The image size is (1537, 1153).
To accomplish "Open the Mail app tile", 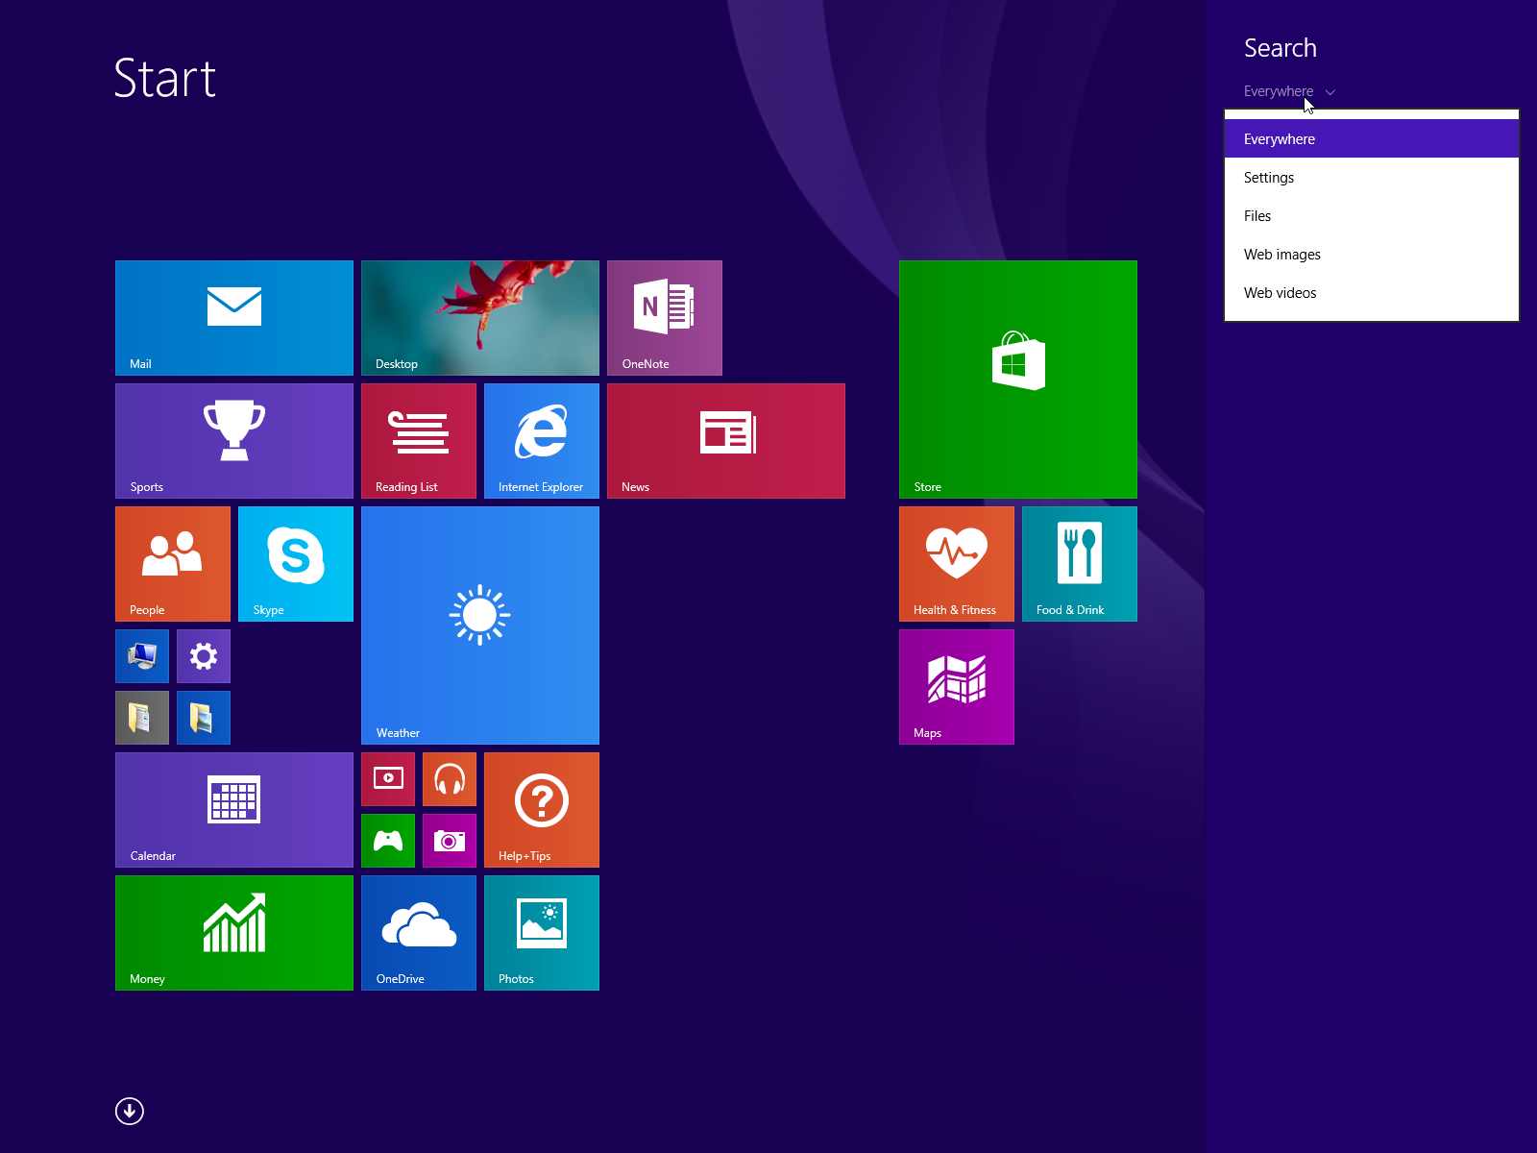I will (233, 317).
